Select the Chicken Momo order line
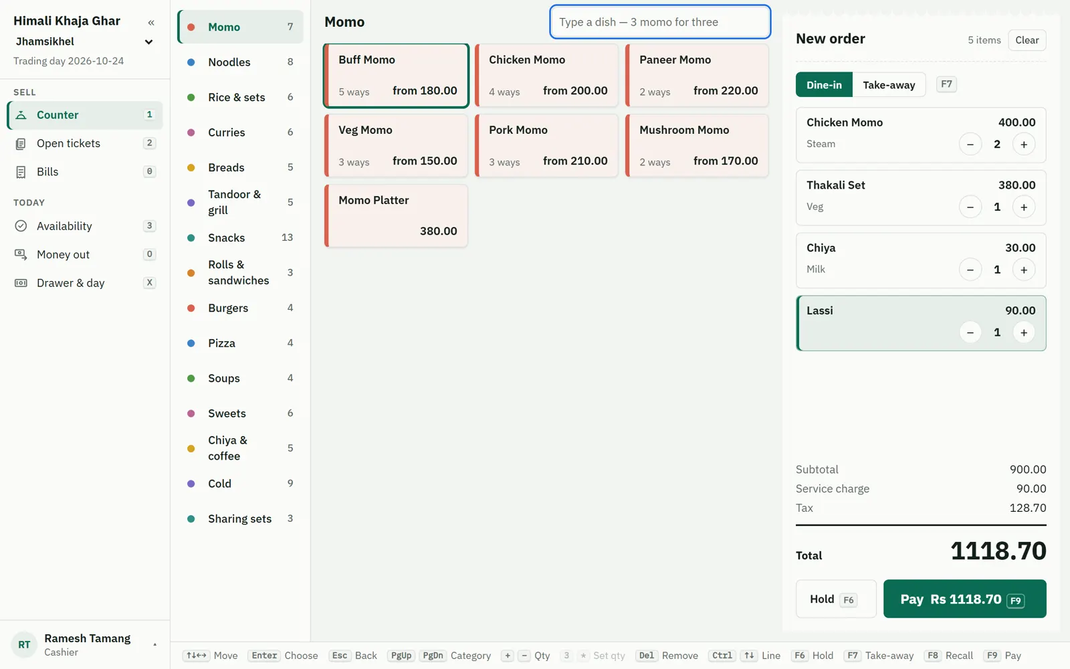 click(921, 135)
